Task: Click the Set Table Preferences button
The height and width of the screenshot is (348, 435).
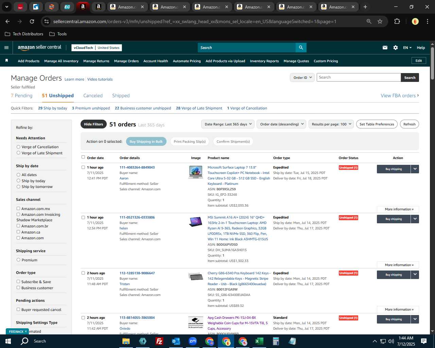Action: click(377, 124)
